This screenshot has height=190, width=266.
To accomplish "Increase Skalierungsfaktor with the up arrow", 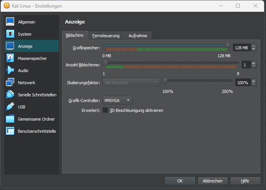I will click(x=253, y=81).
